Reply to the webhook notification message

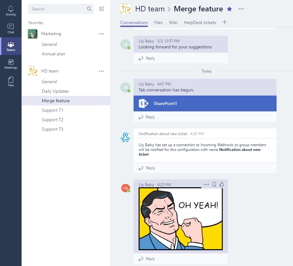[x=147, y=168]
